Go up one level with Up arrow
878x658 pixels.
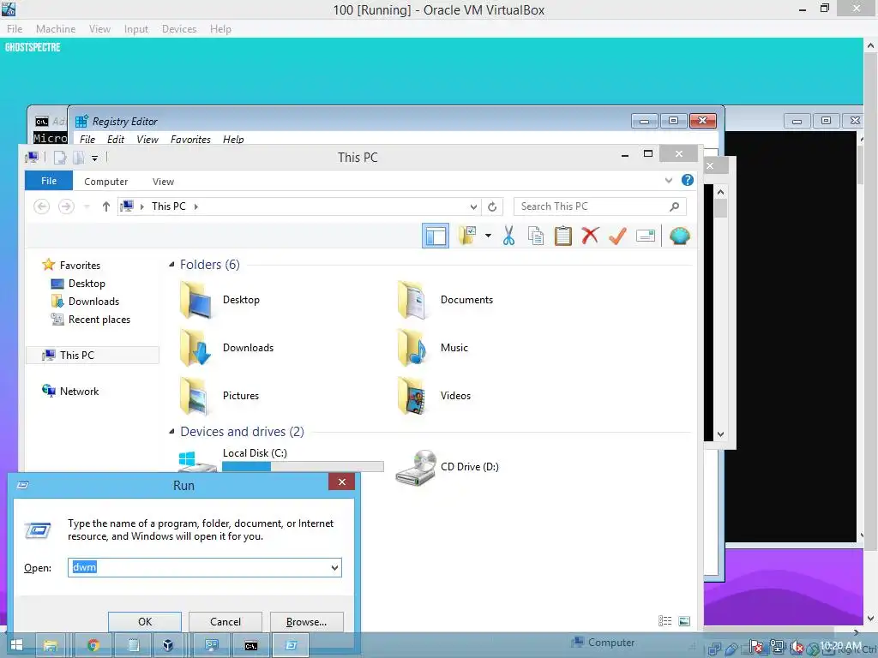105,206
